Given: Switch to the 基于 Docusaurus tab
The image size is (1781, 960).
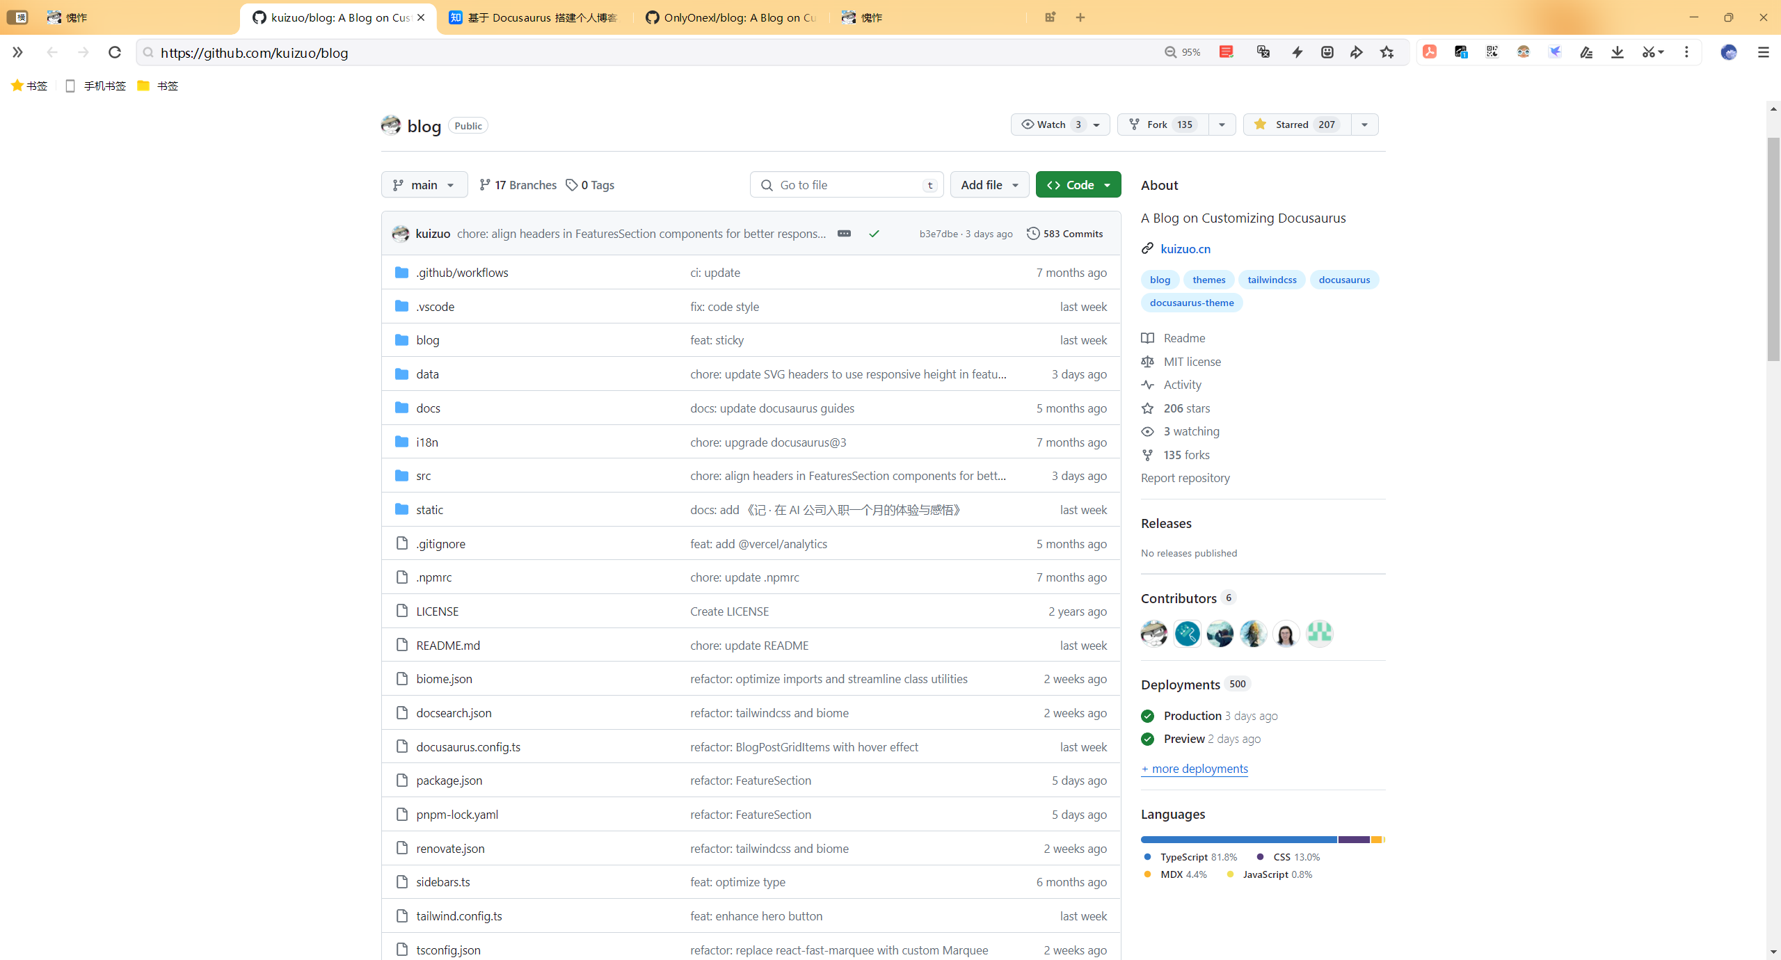Looking at the screenshot, I should pyautogui.click(x=534, y=17).
